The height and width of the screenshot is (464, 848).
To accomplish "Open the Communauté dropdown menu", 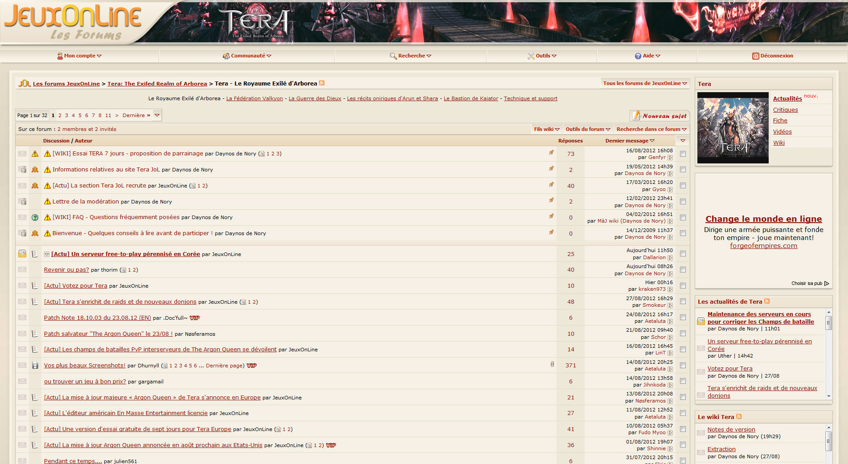I will tap(247, 56).
